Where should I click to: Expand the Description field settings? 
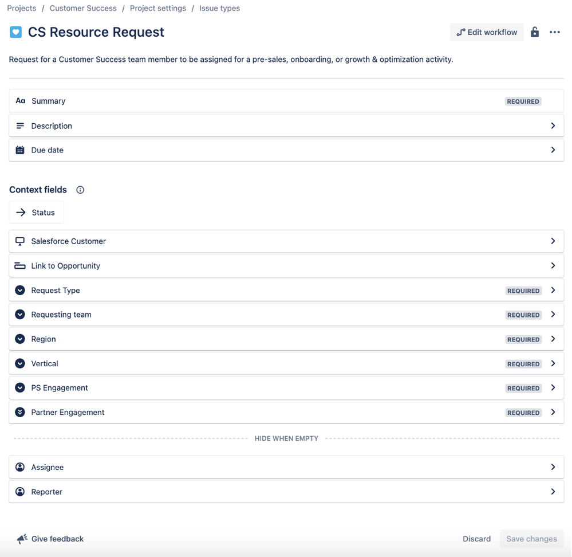click(x=553, y=125)
